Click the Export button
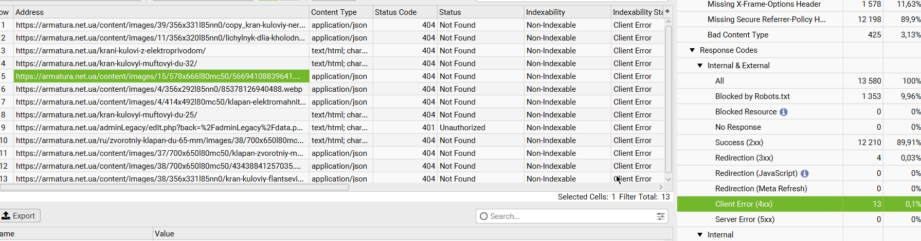 point(20,216)
